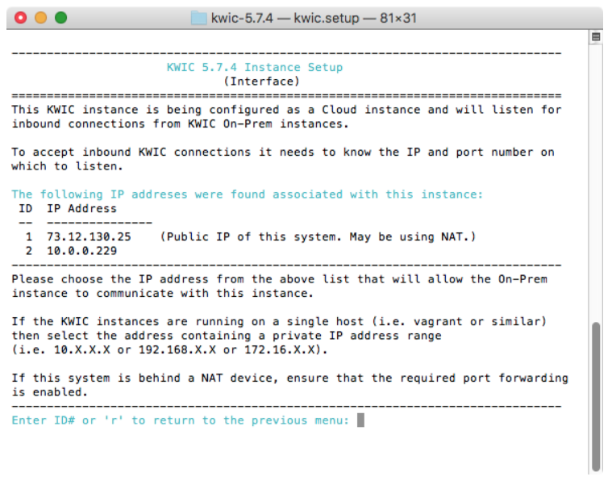Image resolution: width=612 pixels, height=485 pixels.
Task: Click the IP address 10.0.0.229
Action: click(82, 251)
